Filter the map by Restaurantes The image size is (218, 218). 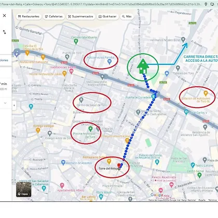29,17
